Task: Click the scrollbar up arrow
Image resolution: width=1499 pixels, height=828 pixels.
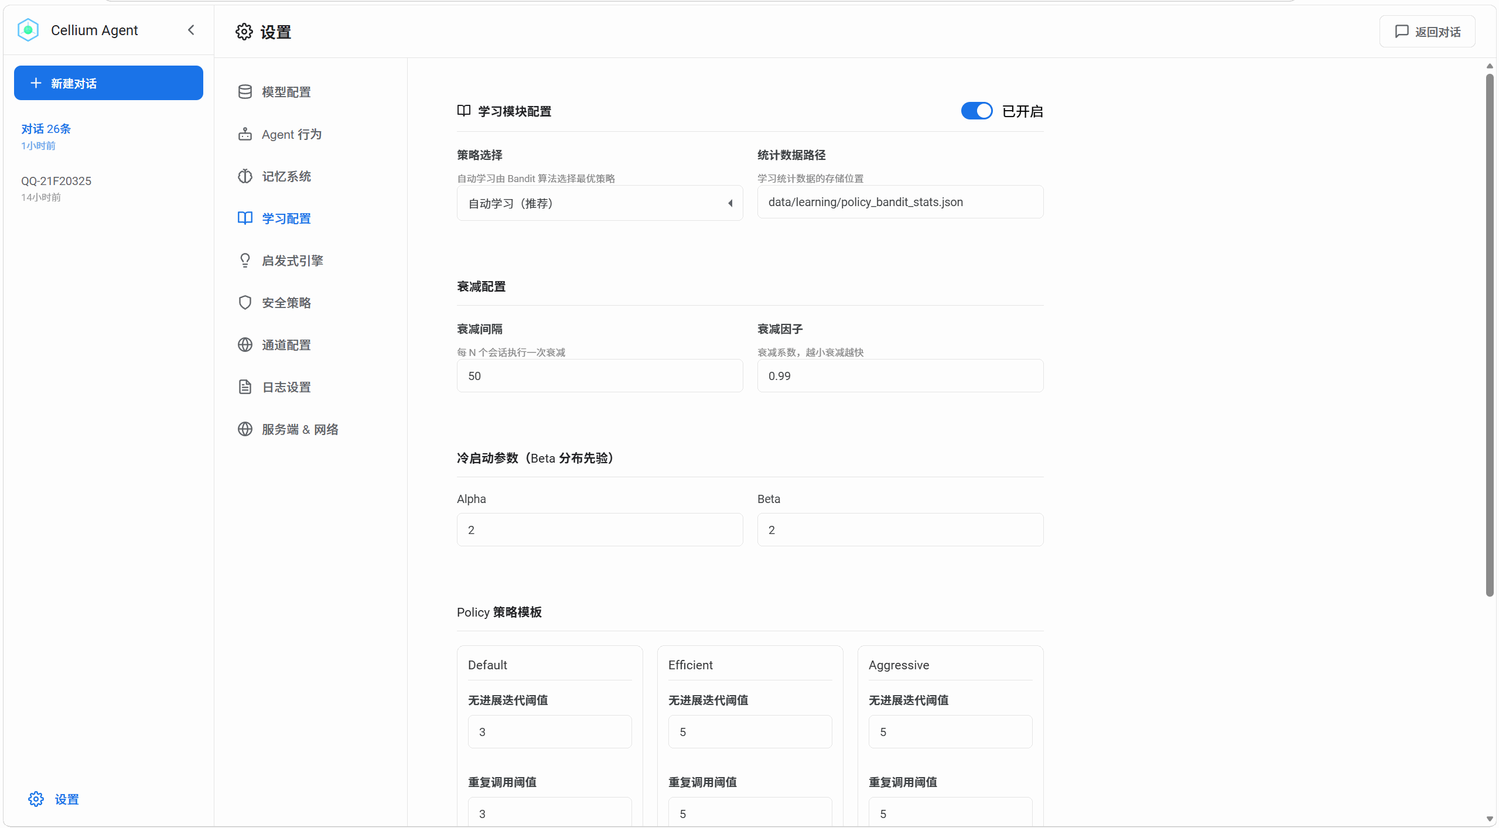Action: (x=1490, y=66)
